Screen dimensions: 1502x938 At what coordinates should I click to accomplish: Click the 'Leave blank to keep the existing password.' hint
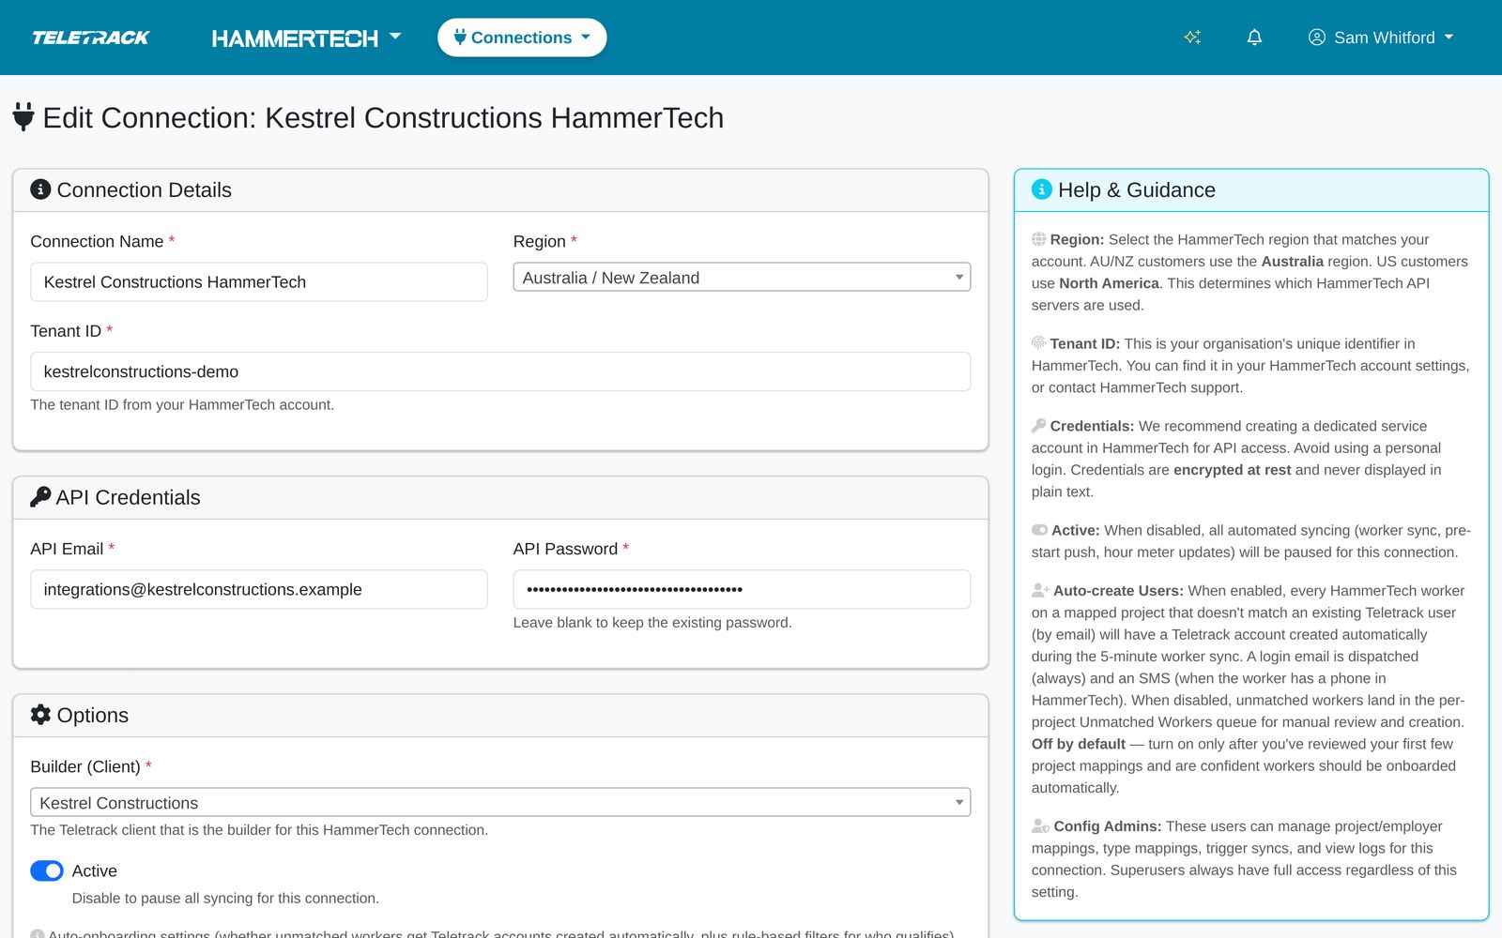tap(652, 623)
